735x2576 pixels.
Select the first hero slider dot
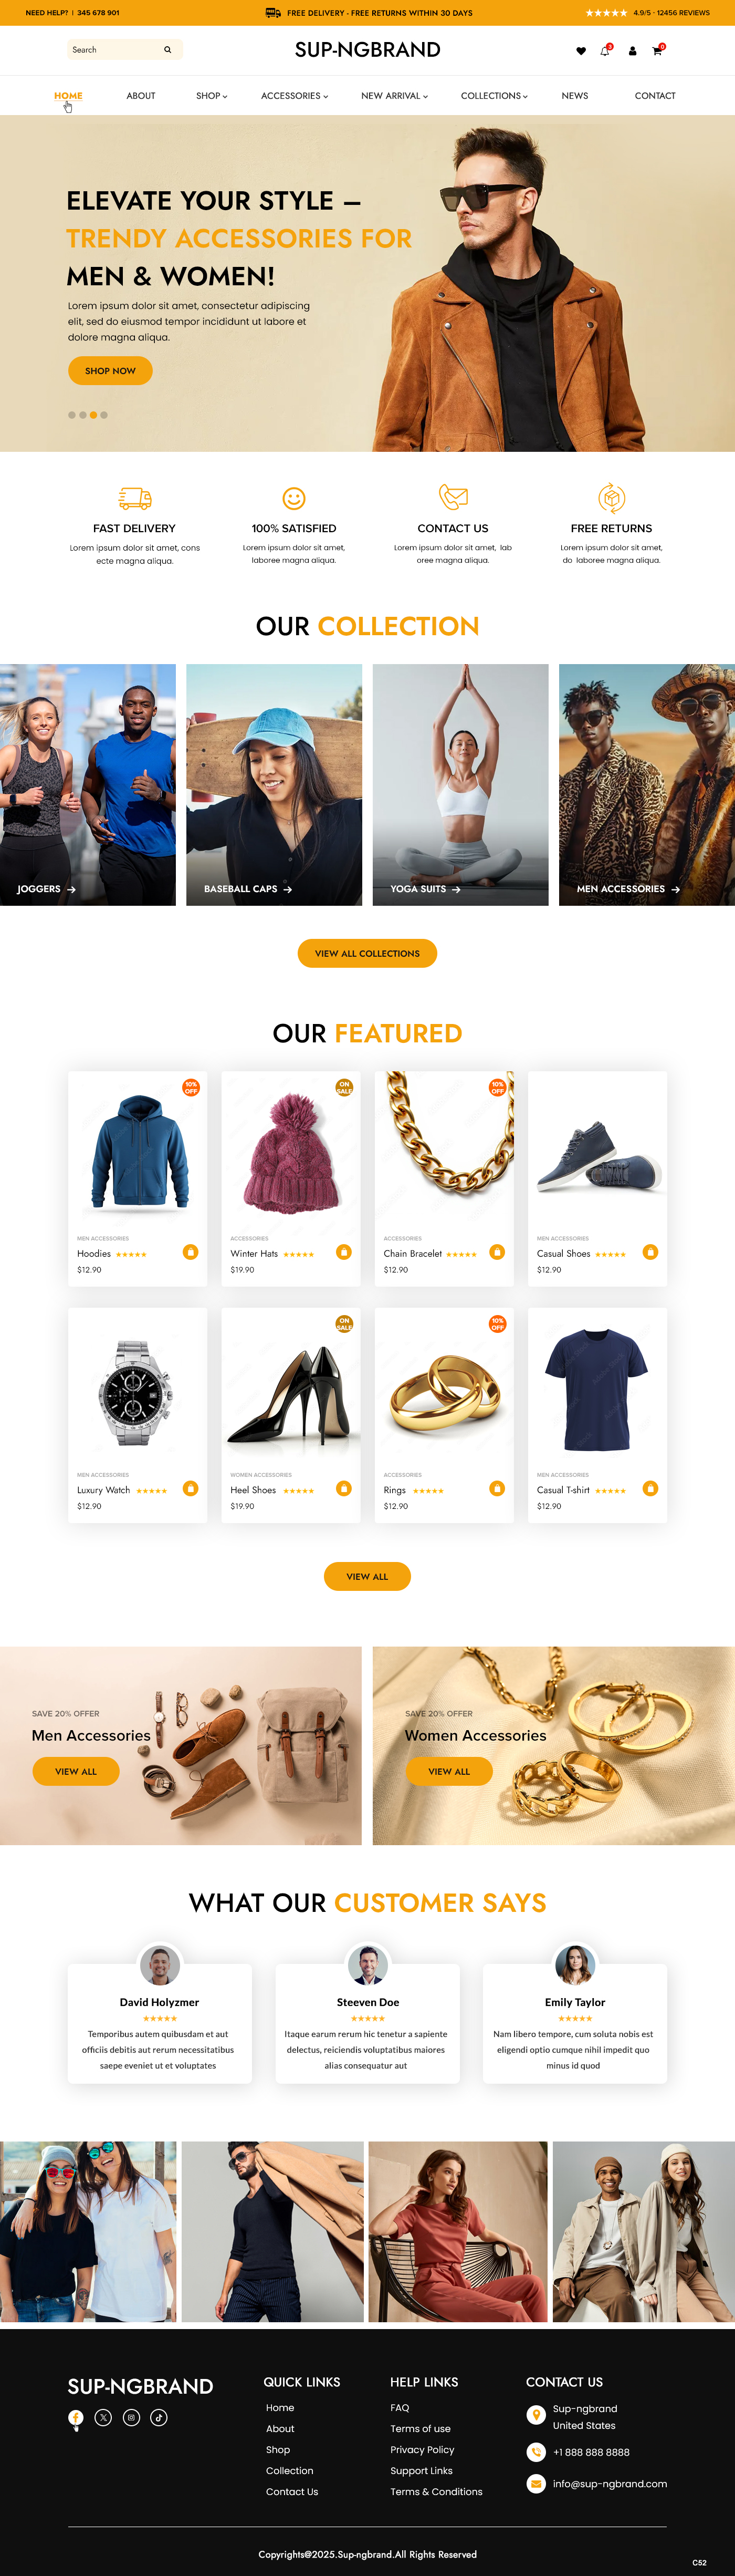pos(72,415)
